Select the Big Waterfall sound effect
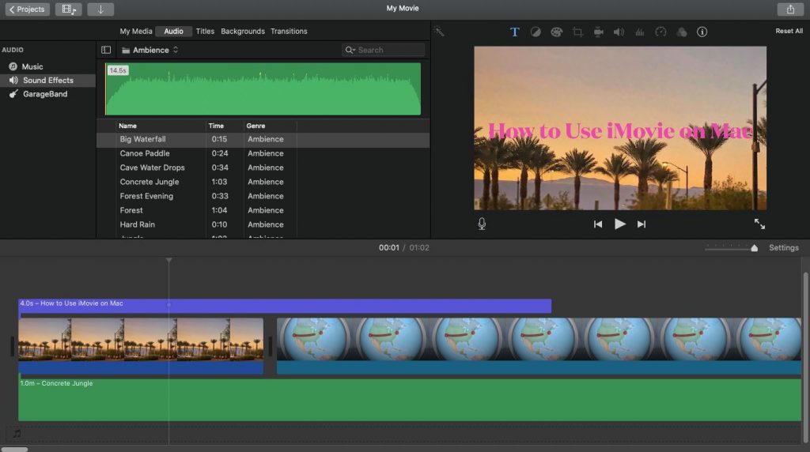The width and height of the screenshot is (810, 452). [x=263, y=139]
